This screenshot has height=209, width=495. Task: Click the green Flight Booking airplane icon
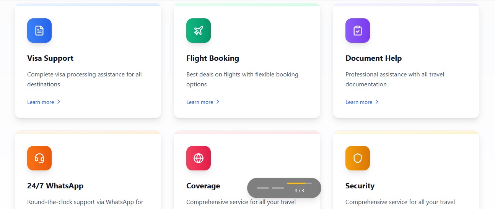[199, 31]
